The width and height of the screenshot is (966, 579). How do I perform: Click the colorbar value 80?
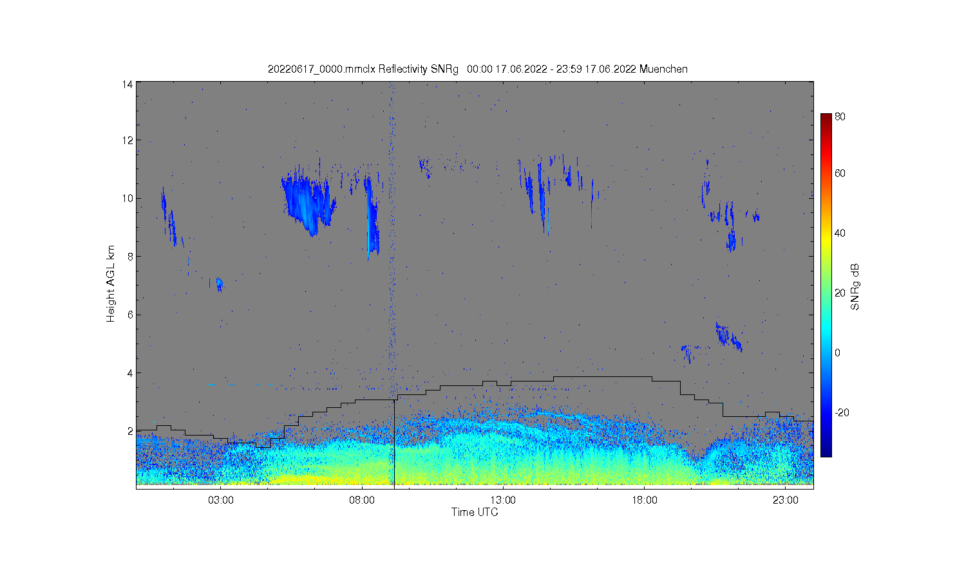coord(840,117)
